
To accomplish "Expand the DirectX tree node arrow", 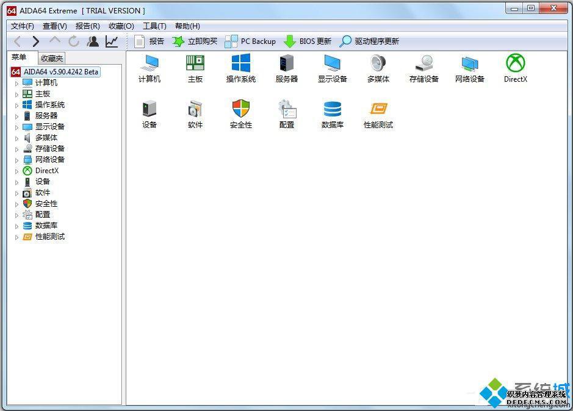I will (x=16, y=171).
